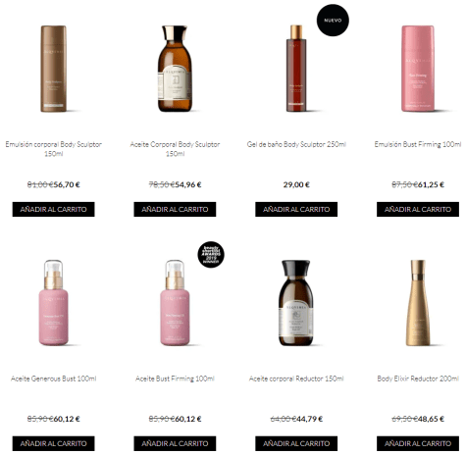Click the NUEVO badge on the bath gel
This screenshot has height=455, width=466.
[333, 21]
